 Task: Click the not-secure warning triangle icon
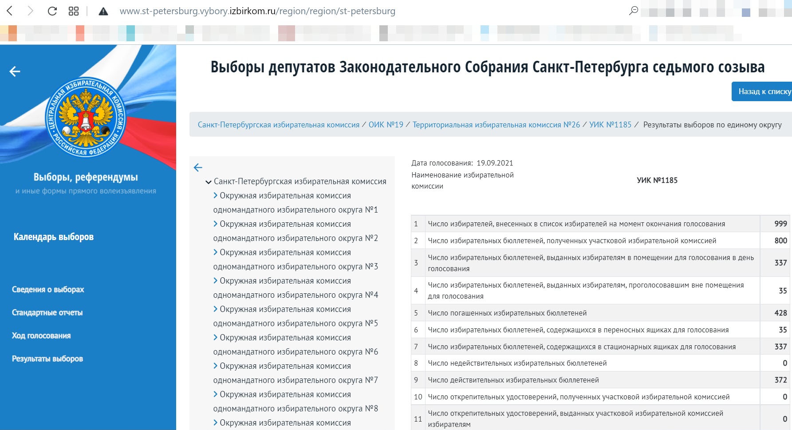click(x=103, y=11)
